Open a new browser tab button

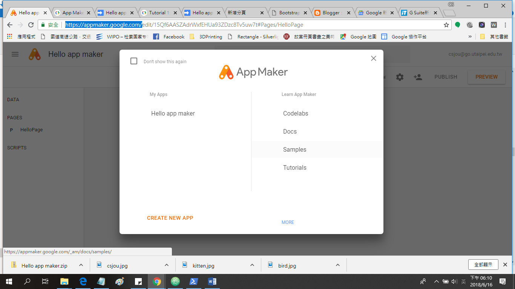[x=449, y=13]
